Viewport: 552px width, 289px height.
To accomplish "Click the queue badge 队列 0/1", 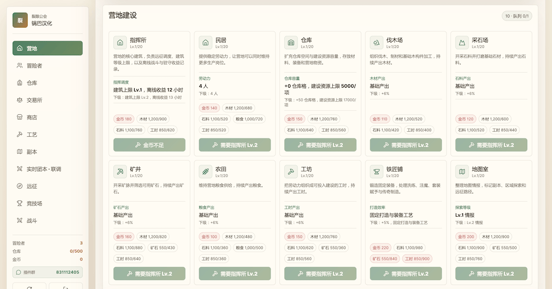I will 517,16.
